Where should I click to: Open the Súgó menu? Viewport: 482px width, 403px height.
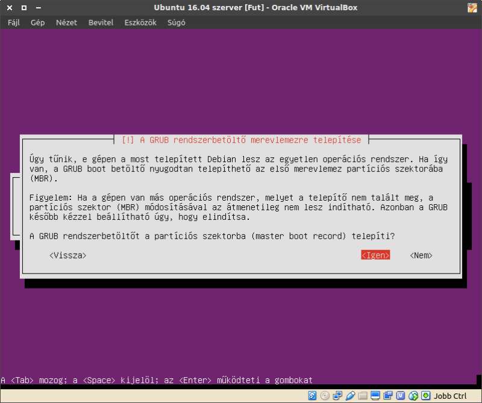[x=176, y=22]
